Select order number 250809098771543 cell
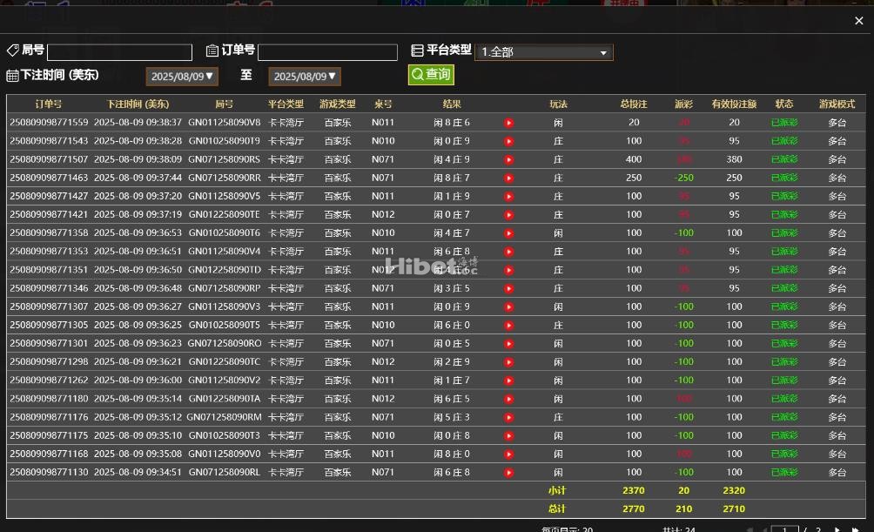The width and height of the screenshot is (874, 532). coord(49,141)
